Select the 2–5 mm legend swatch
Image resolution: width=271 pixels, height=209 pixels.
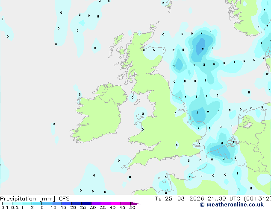(x=37, y=203)
